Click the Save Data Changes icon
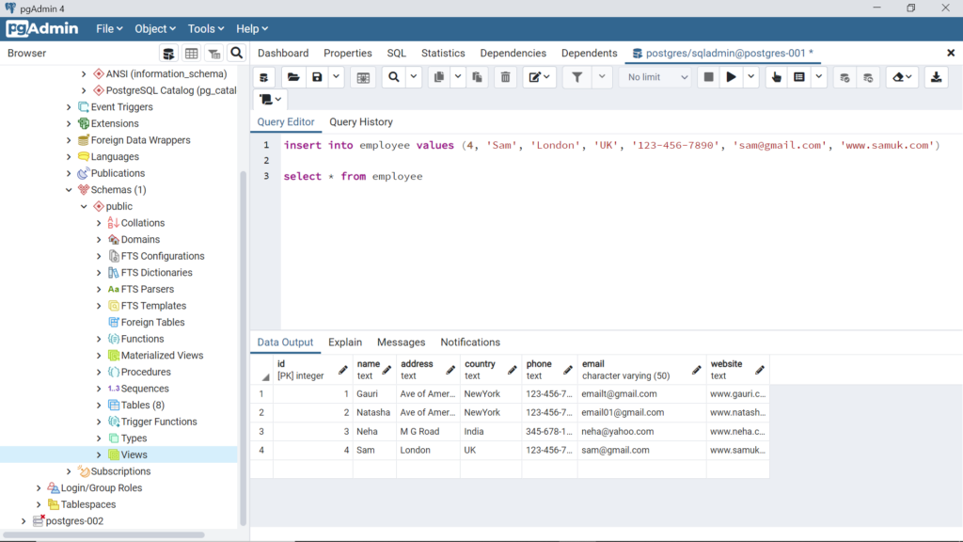 coord(363,77)
